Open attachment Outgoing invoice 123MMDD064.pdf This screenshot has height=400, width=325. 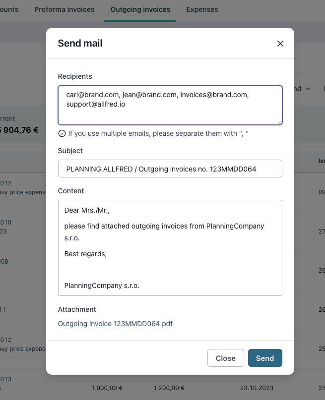coord(115,324)
